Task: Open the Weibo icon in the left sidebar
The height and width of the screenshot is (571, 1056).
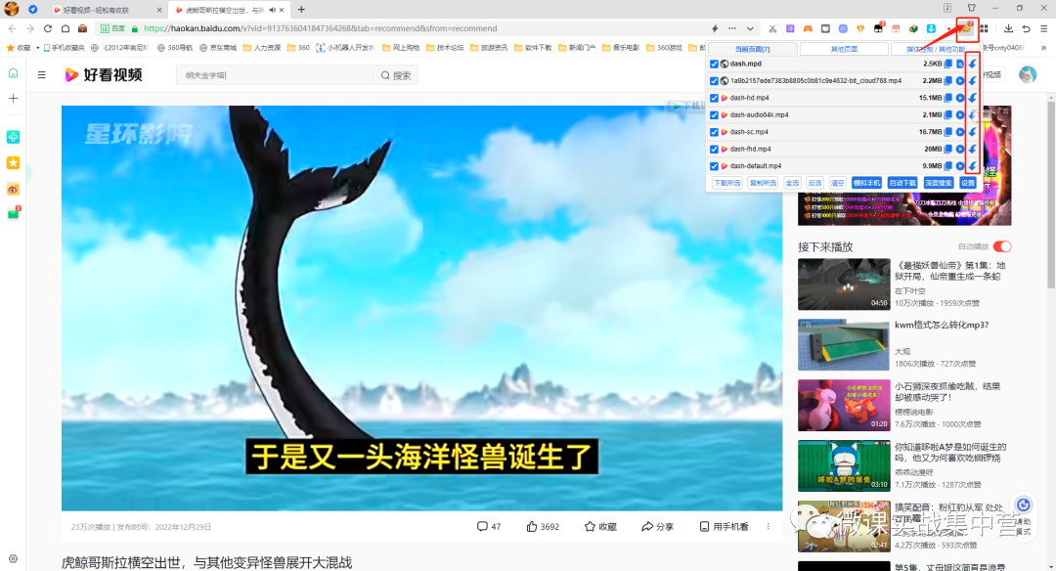Action: (x=13, y=190)
